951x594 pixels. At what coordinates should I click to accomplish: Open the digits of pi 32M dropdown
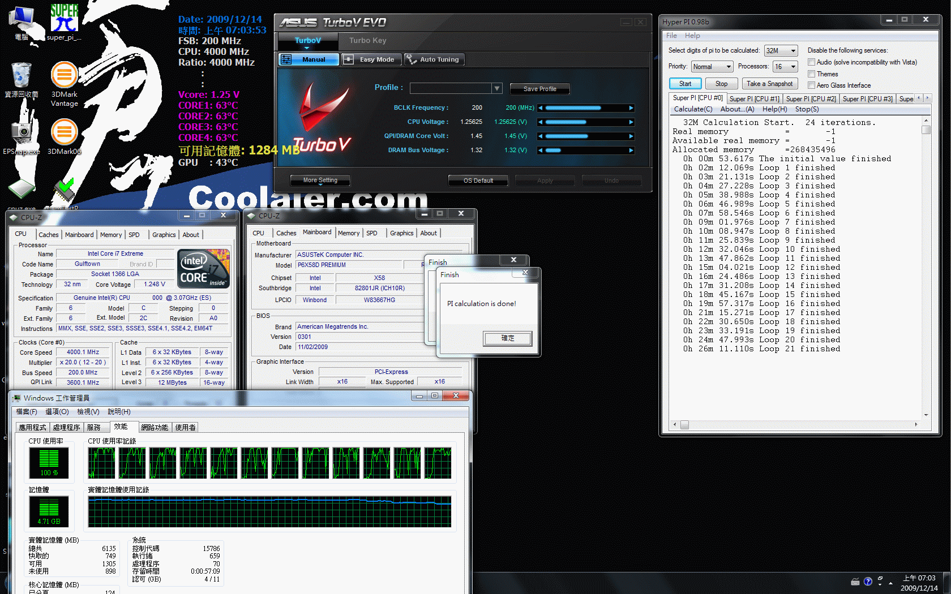(781, 51)
